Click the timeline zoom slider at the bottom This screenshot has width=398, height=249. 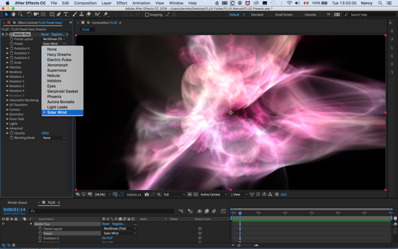[239, 245]
